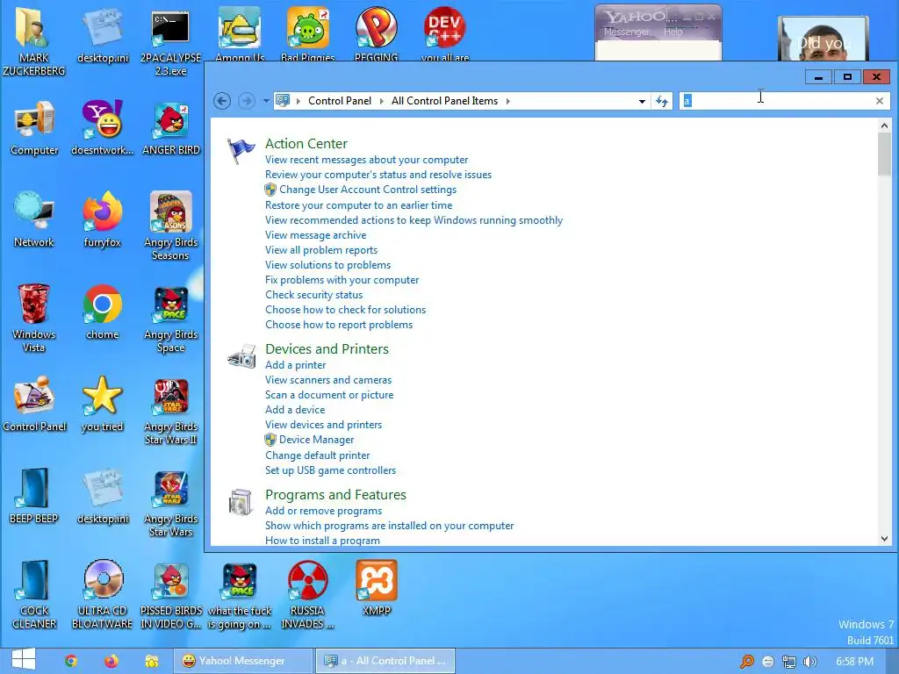The width and height of the screenshot is (899, 674).
Task: Expand the address bar history dropdown
Action: pyautogui.click(x=642, y=102)
